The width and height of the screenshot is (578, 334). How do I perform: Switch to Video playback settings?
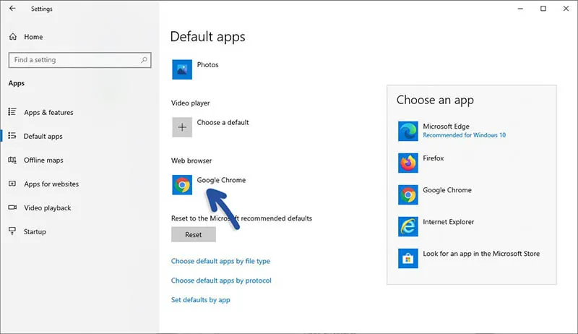coord(47,208)
